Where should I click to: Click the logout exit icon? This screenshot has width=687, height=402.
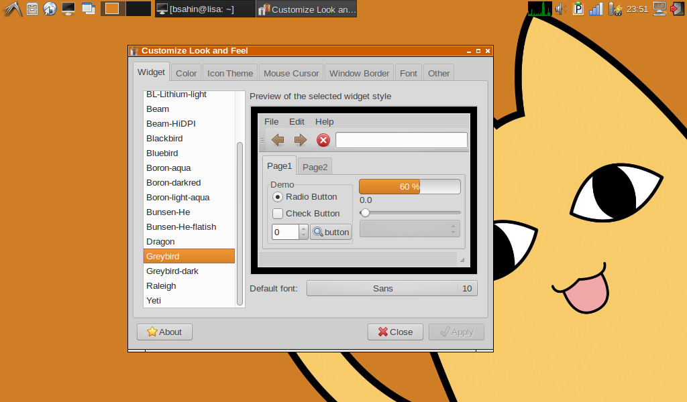pos(678,9)
